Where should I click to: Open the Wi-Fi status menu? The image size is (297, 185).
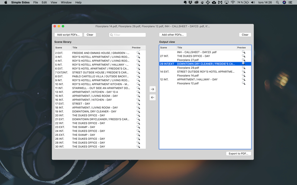pyautogui.click(x=233, y=3)
